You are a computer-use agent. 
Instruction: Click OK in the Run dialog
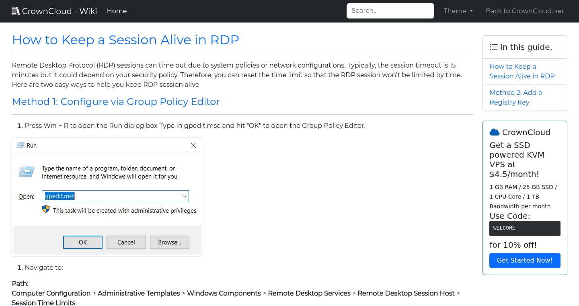pos(82,242)
